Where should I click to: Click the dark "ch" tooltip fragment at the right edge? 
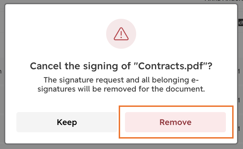click(241, 23)
